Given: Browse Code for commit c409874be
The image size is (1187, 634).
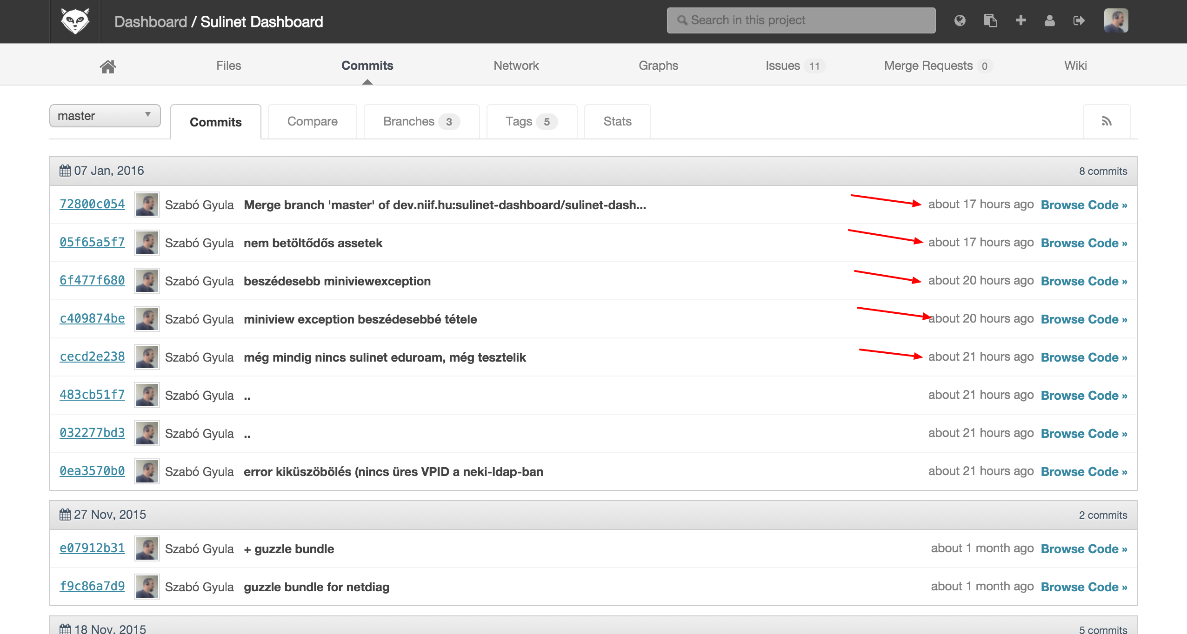Looking at the screenshot, I should pos(1084,319).
